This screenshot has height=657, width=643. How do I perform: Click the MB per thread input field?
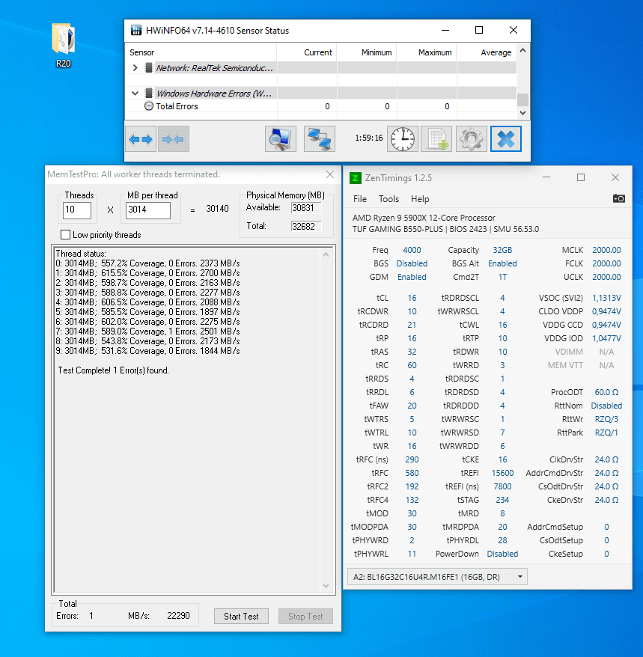coord(148,210)
